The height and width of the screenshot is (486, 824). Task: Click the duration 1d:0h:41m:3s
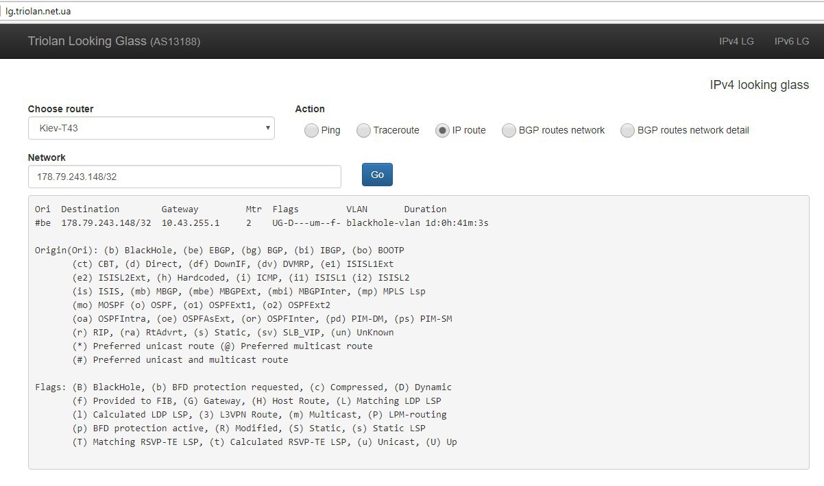click(x=457, y=223)
